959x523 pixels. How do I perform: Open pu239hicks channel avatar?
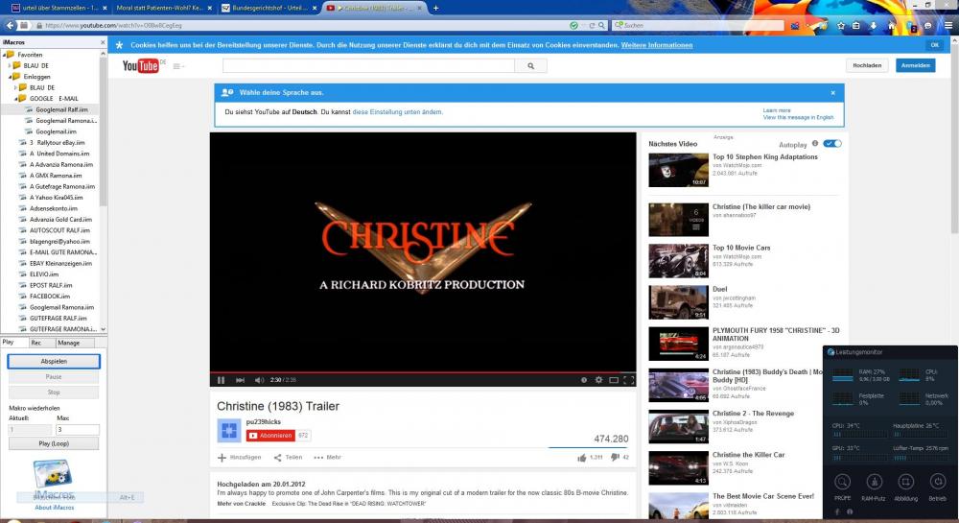pos(229,431)
